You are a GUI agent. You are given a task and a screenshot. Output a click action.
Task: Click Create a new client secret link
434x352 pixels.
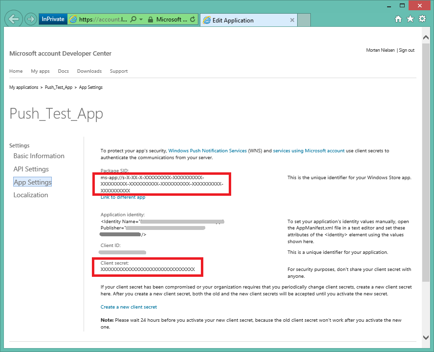(x=129, y=307)
